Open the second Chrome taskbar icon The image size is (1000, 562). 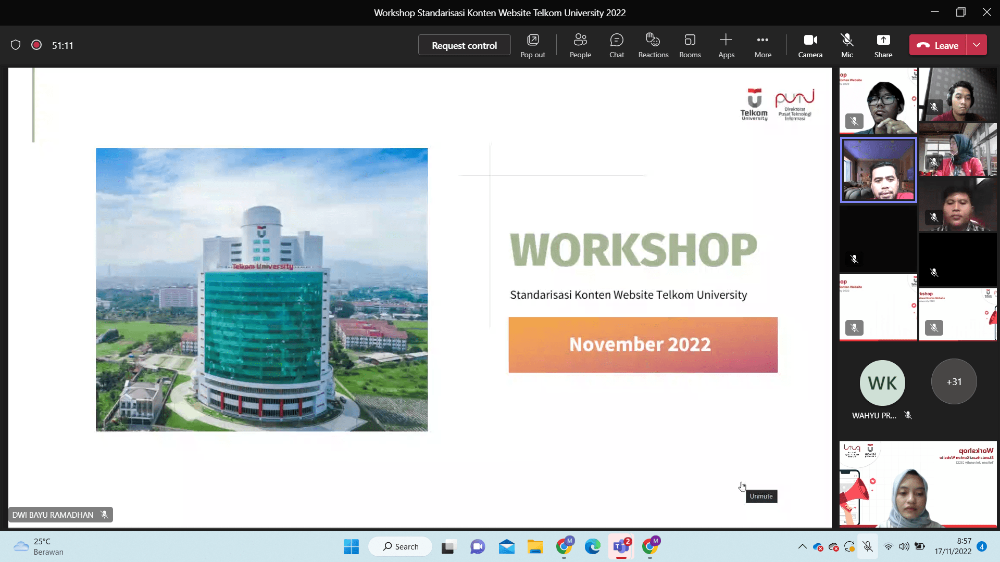click(x=650, y=546)
